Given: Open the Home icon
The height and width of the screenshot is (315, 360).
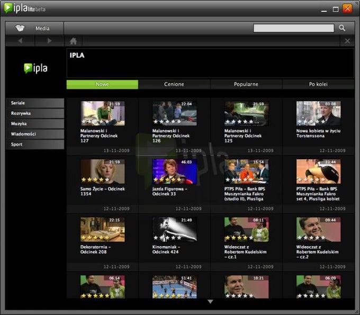Looking at the screenshot, I should (x=73, y=41).
